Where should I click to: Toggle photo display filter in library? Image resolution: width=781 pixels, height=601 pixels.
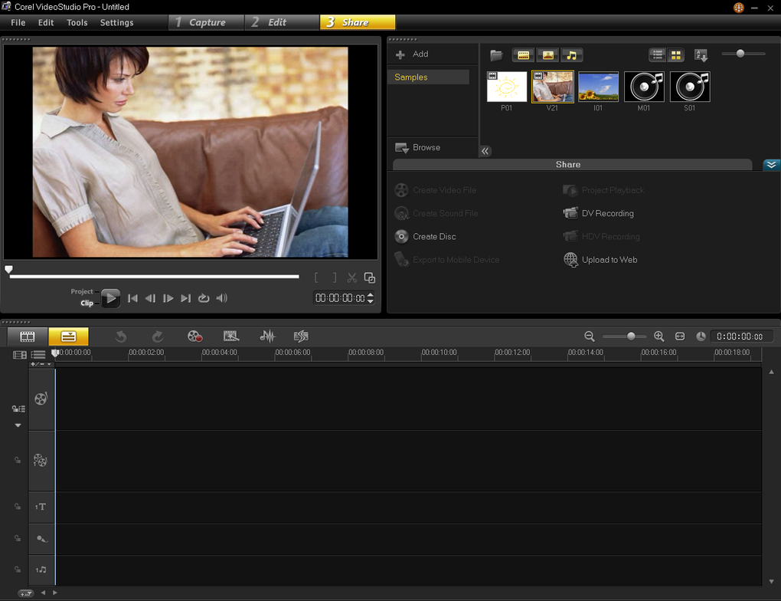[x=547, y=55]
